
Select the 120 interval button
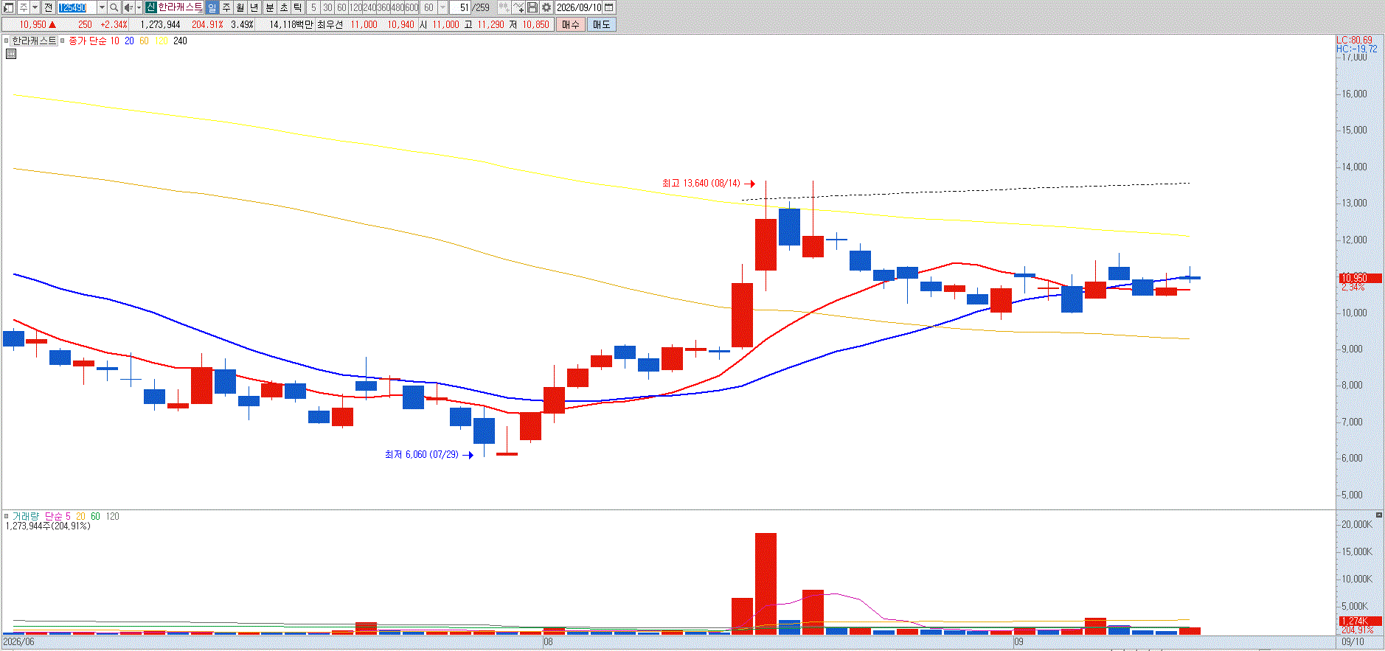tap(355, 7)
